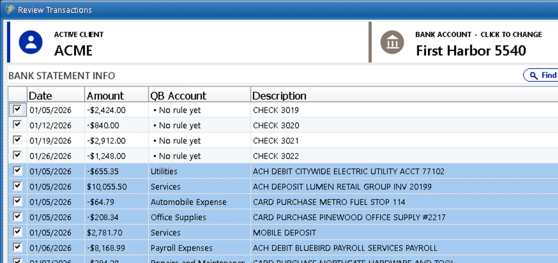Select the 01/06/2026 date cell
Screen dimensions: 558x263
[56, 248]
